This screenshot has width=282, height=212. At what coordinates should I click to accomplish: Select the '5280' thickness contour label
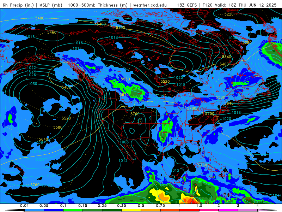pyautogui.click(x=247, y=42)
